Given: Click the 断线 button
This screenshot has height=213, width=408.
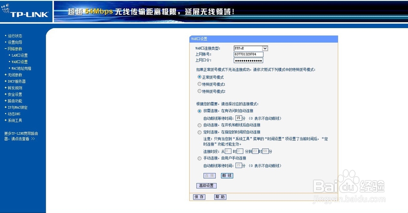Looking at the screenshot, I should 227,176.
